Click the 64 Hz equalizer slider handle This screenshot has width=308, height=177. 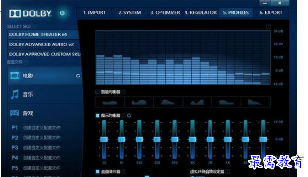click(122, 139)
